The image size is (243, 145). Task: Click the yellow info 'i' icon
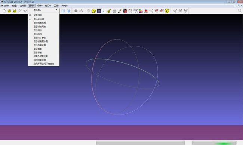tap(167, 11)
